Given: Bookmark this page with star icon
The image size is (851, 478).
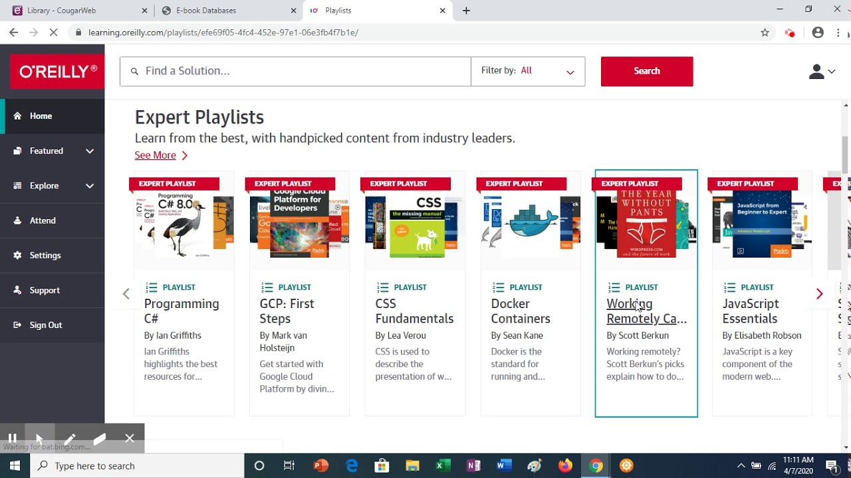Looking at the screenshot, I should pos(765,32).
